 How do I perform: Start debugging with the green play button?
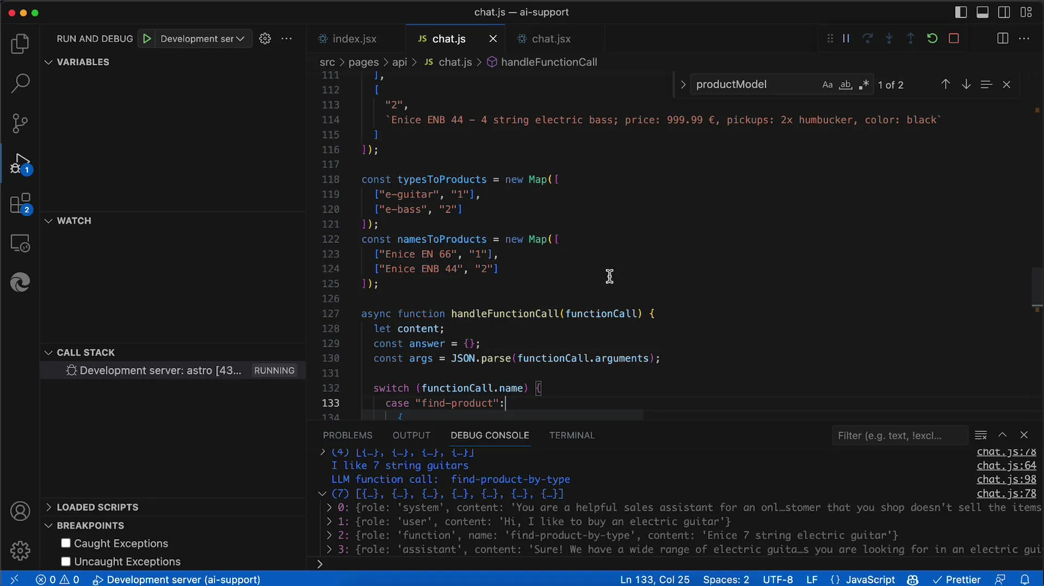(147, 39)
